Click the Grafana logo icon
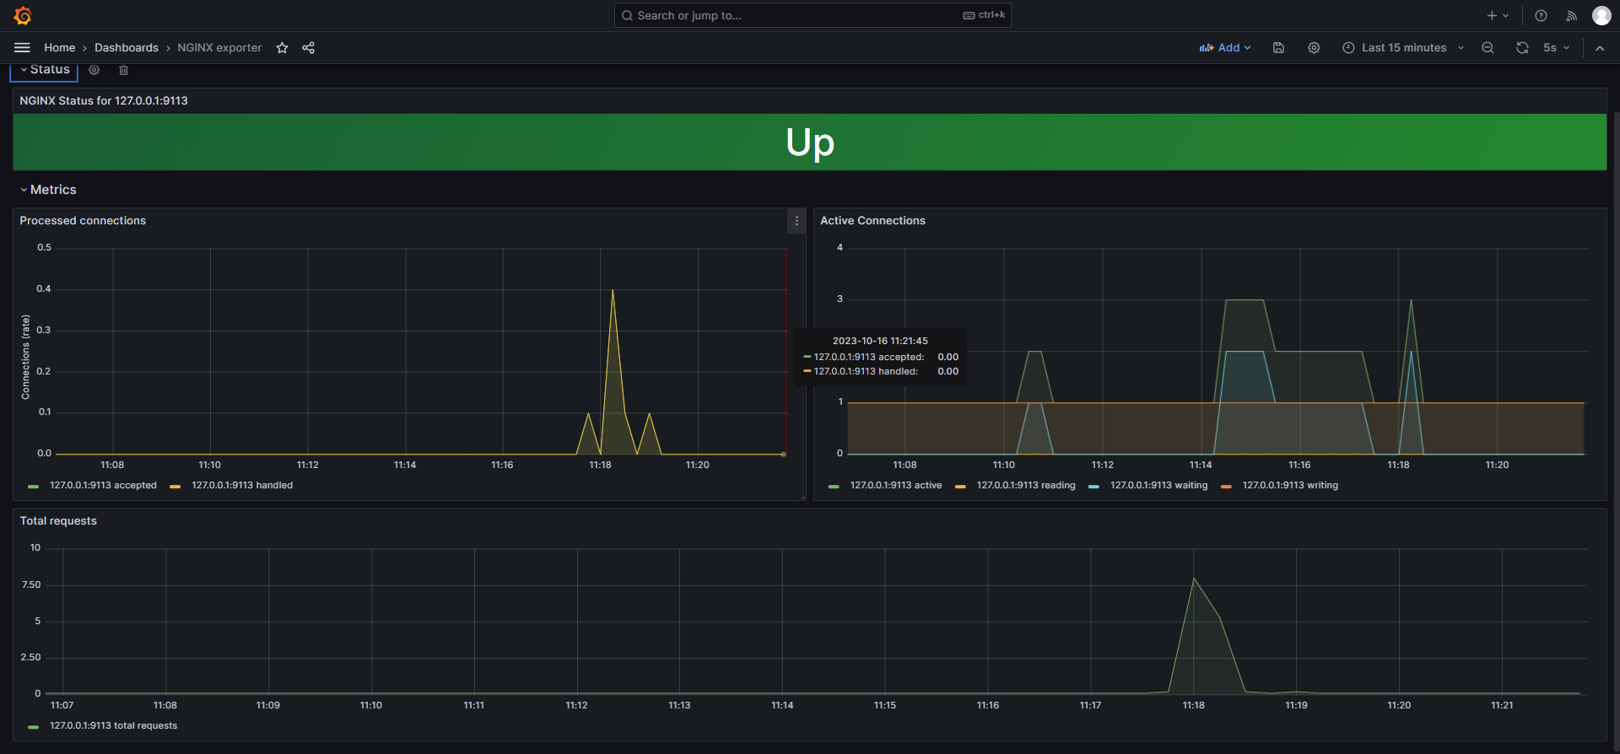The image size is (1620, 754). click(23, 15)
